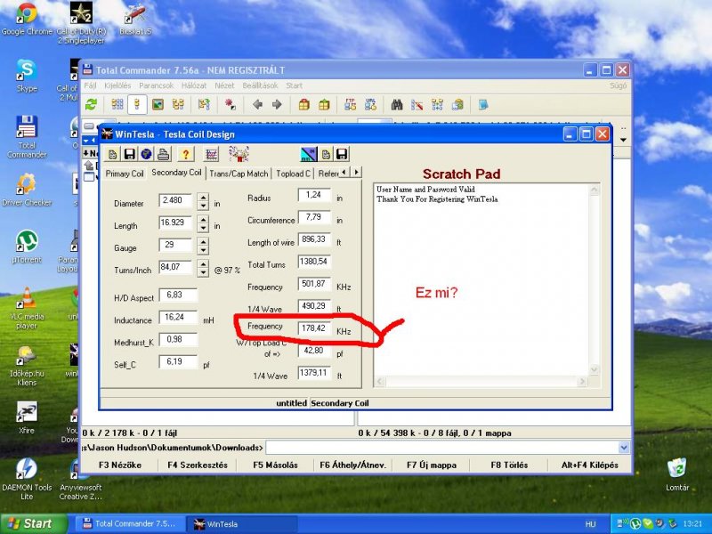The height and width of the screenshot is (534, 712).
Task: Show thumbnail view icon in Total Commander
Action: 158,105
